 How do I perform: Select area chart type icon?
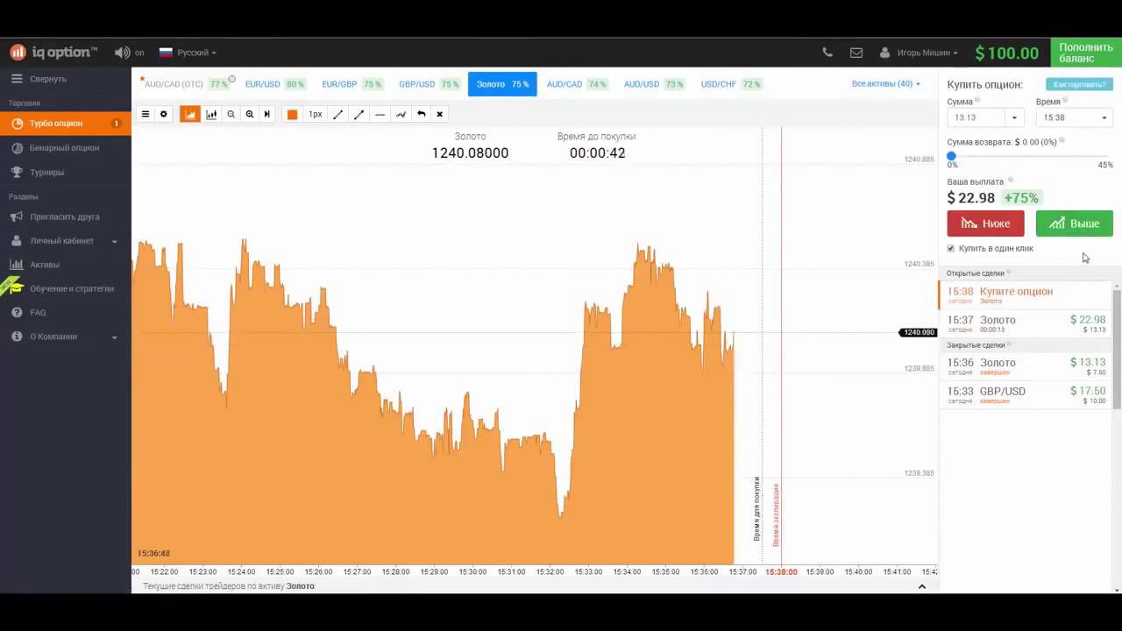[190, 114]
